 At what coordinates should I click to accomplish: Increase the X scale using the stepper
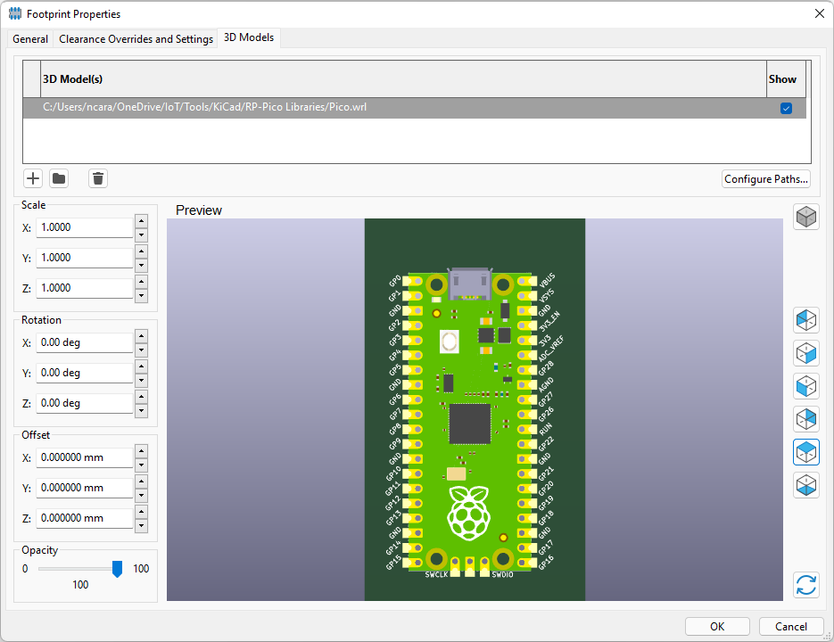141,221
